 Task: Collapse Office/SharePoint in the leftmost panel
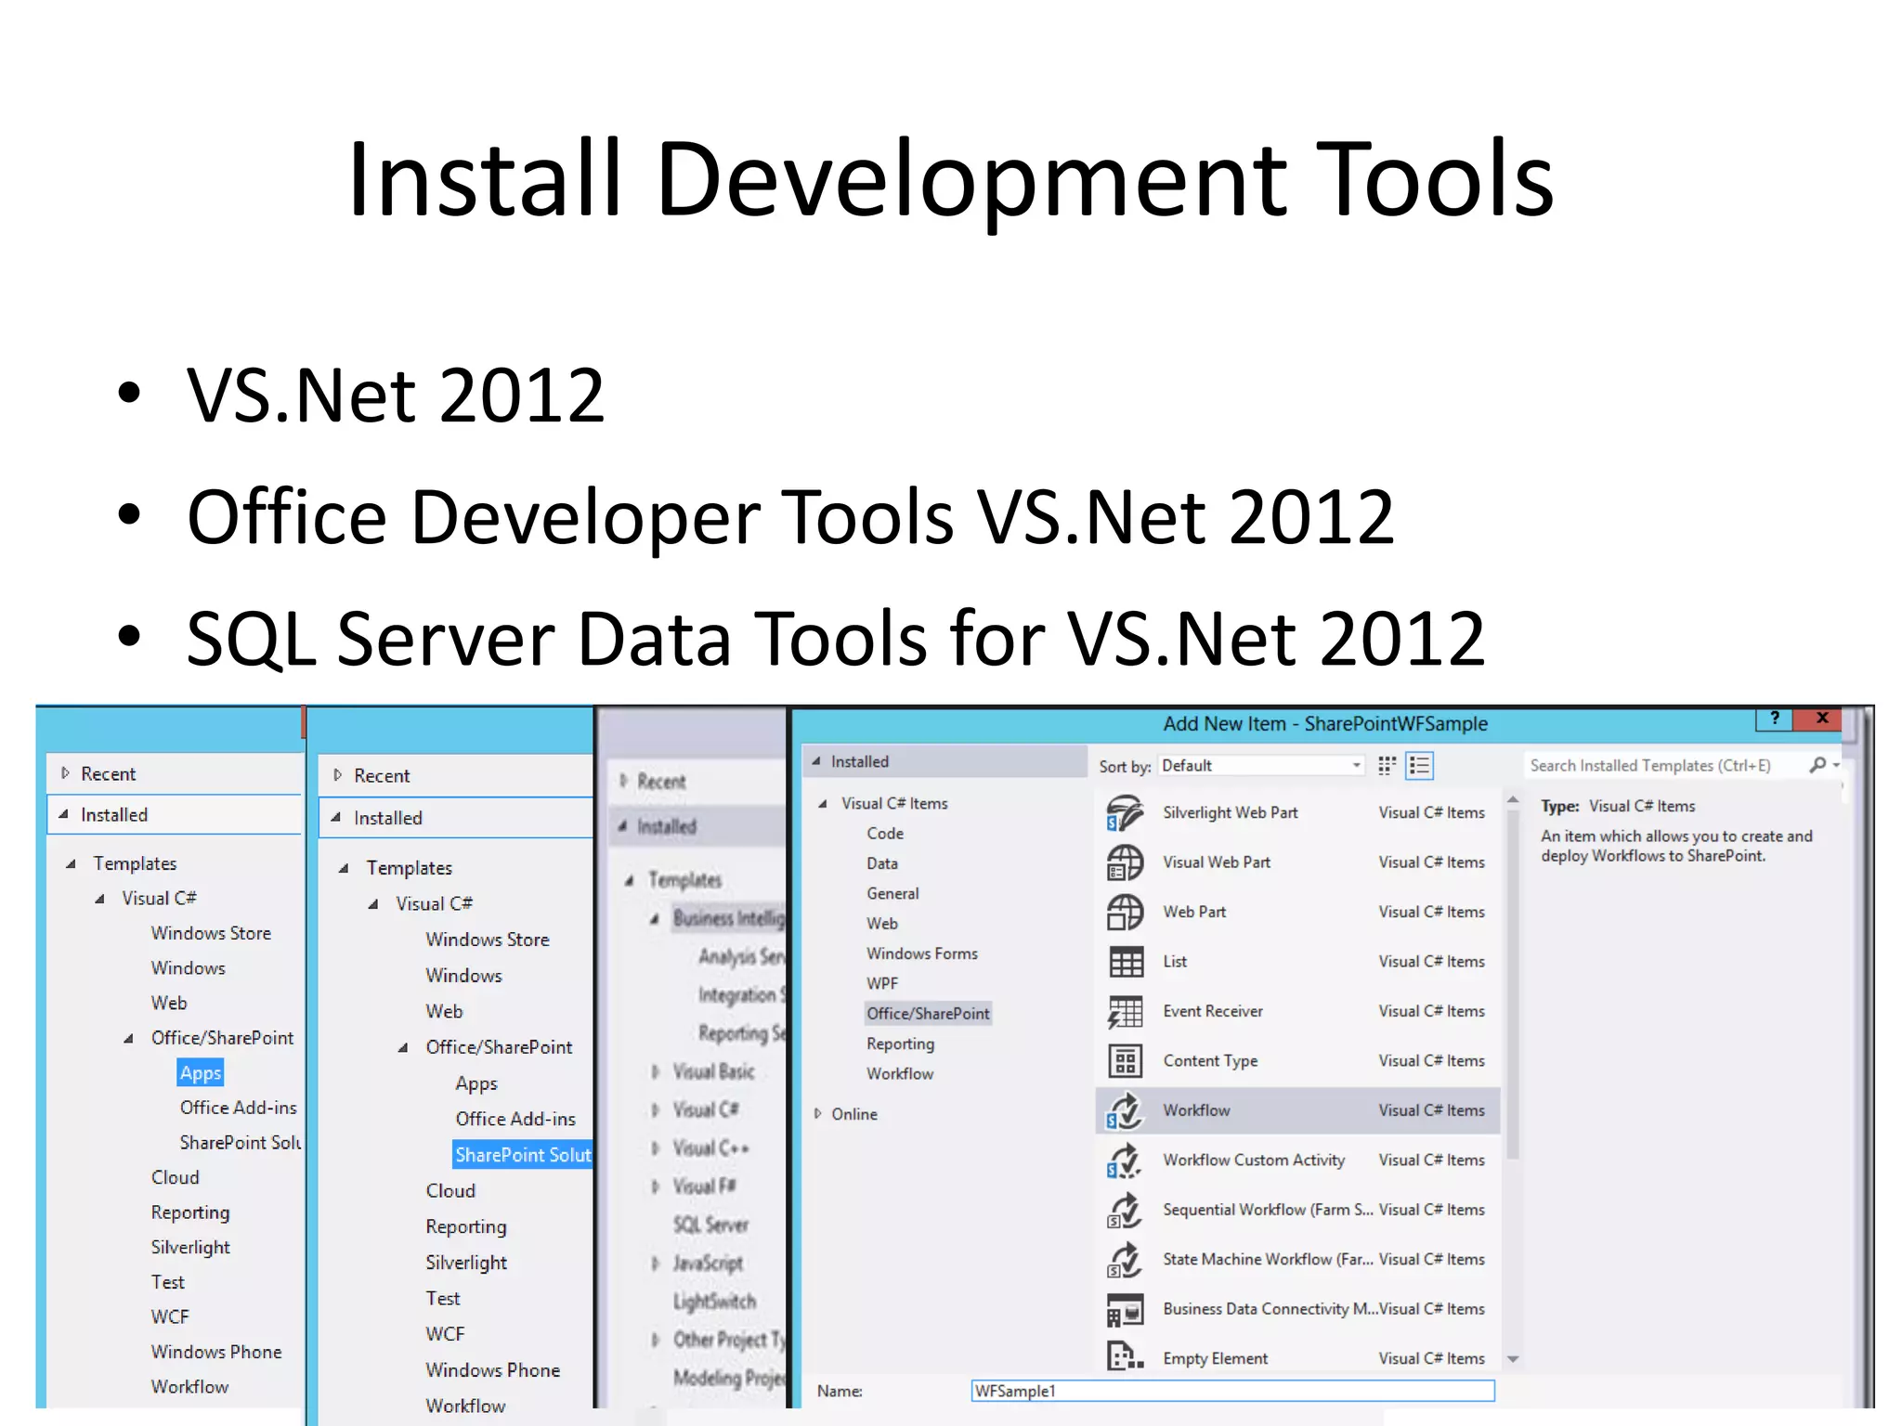[x=128, y=1039]
